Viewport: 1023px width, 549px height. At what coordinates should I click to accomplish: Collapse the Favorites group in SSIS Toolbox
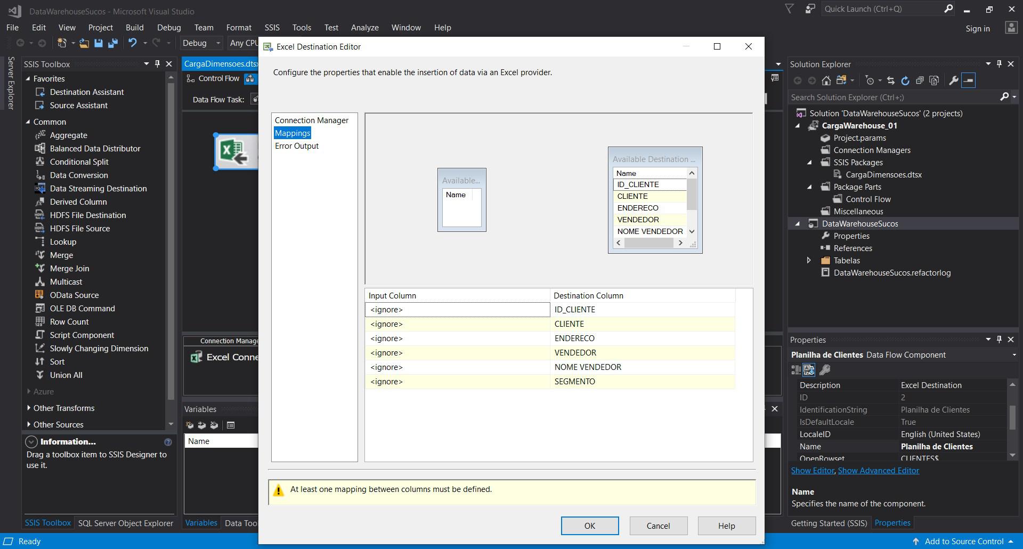tap(28, 79)
